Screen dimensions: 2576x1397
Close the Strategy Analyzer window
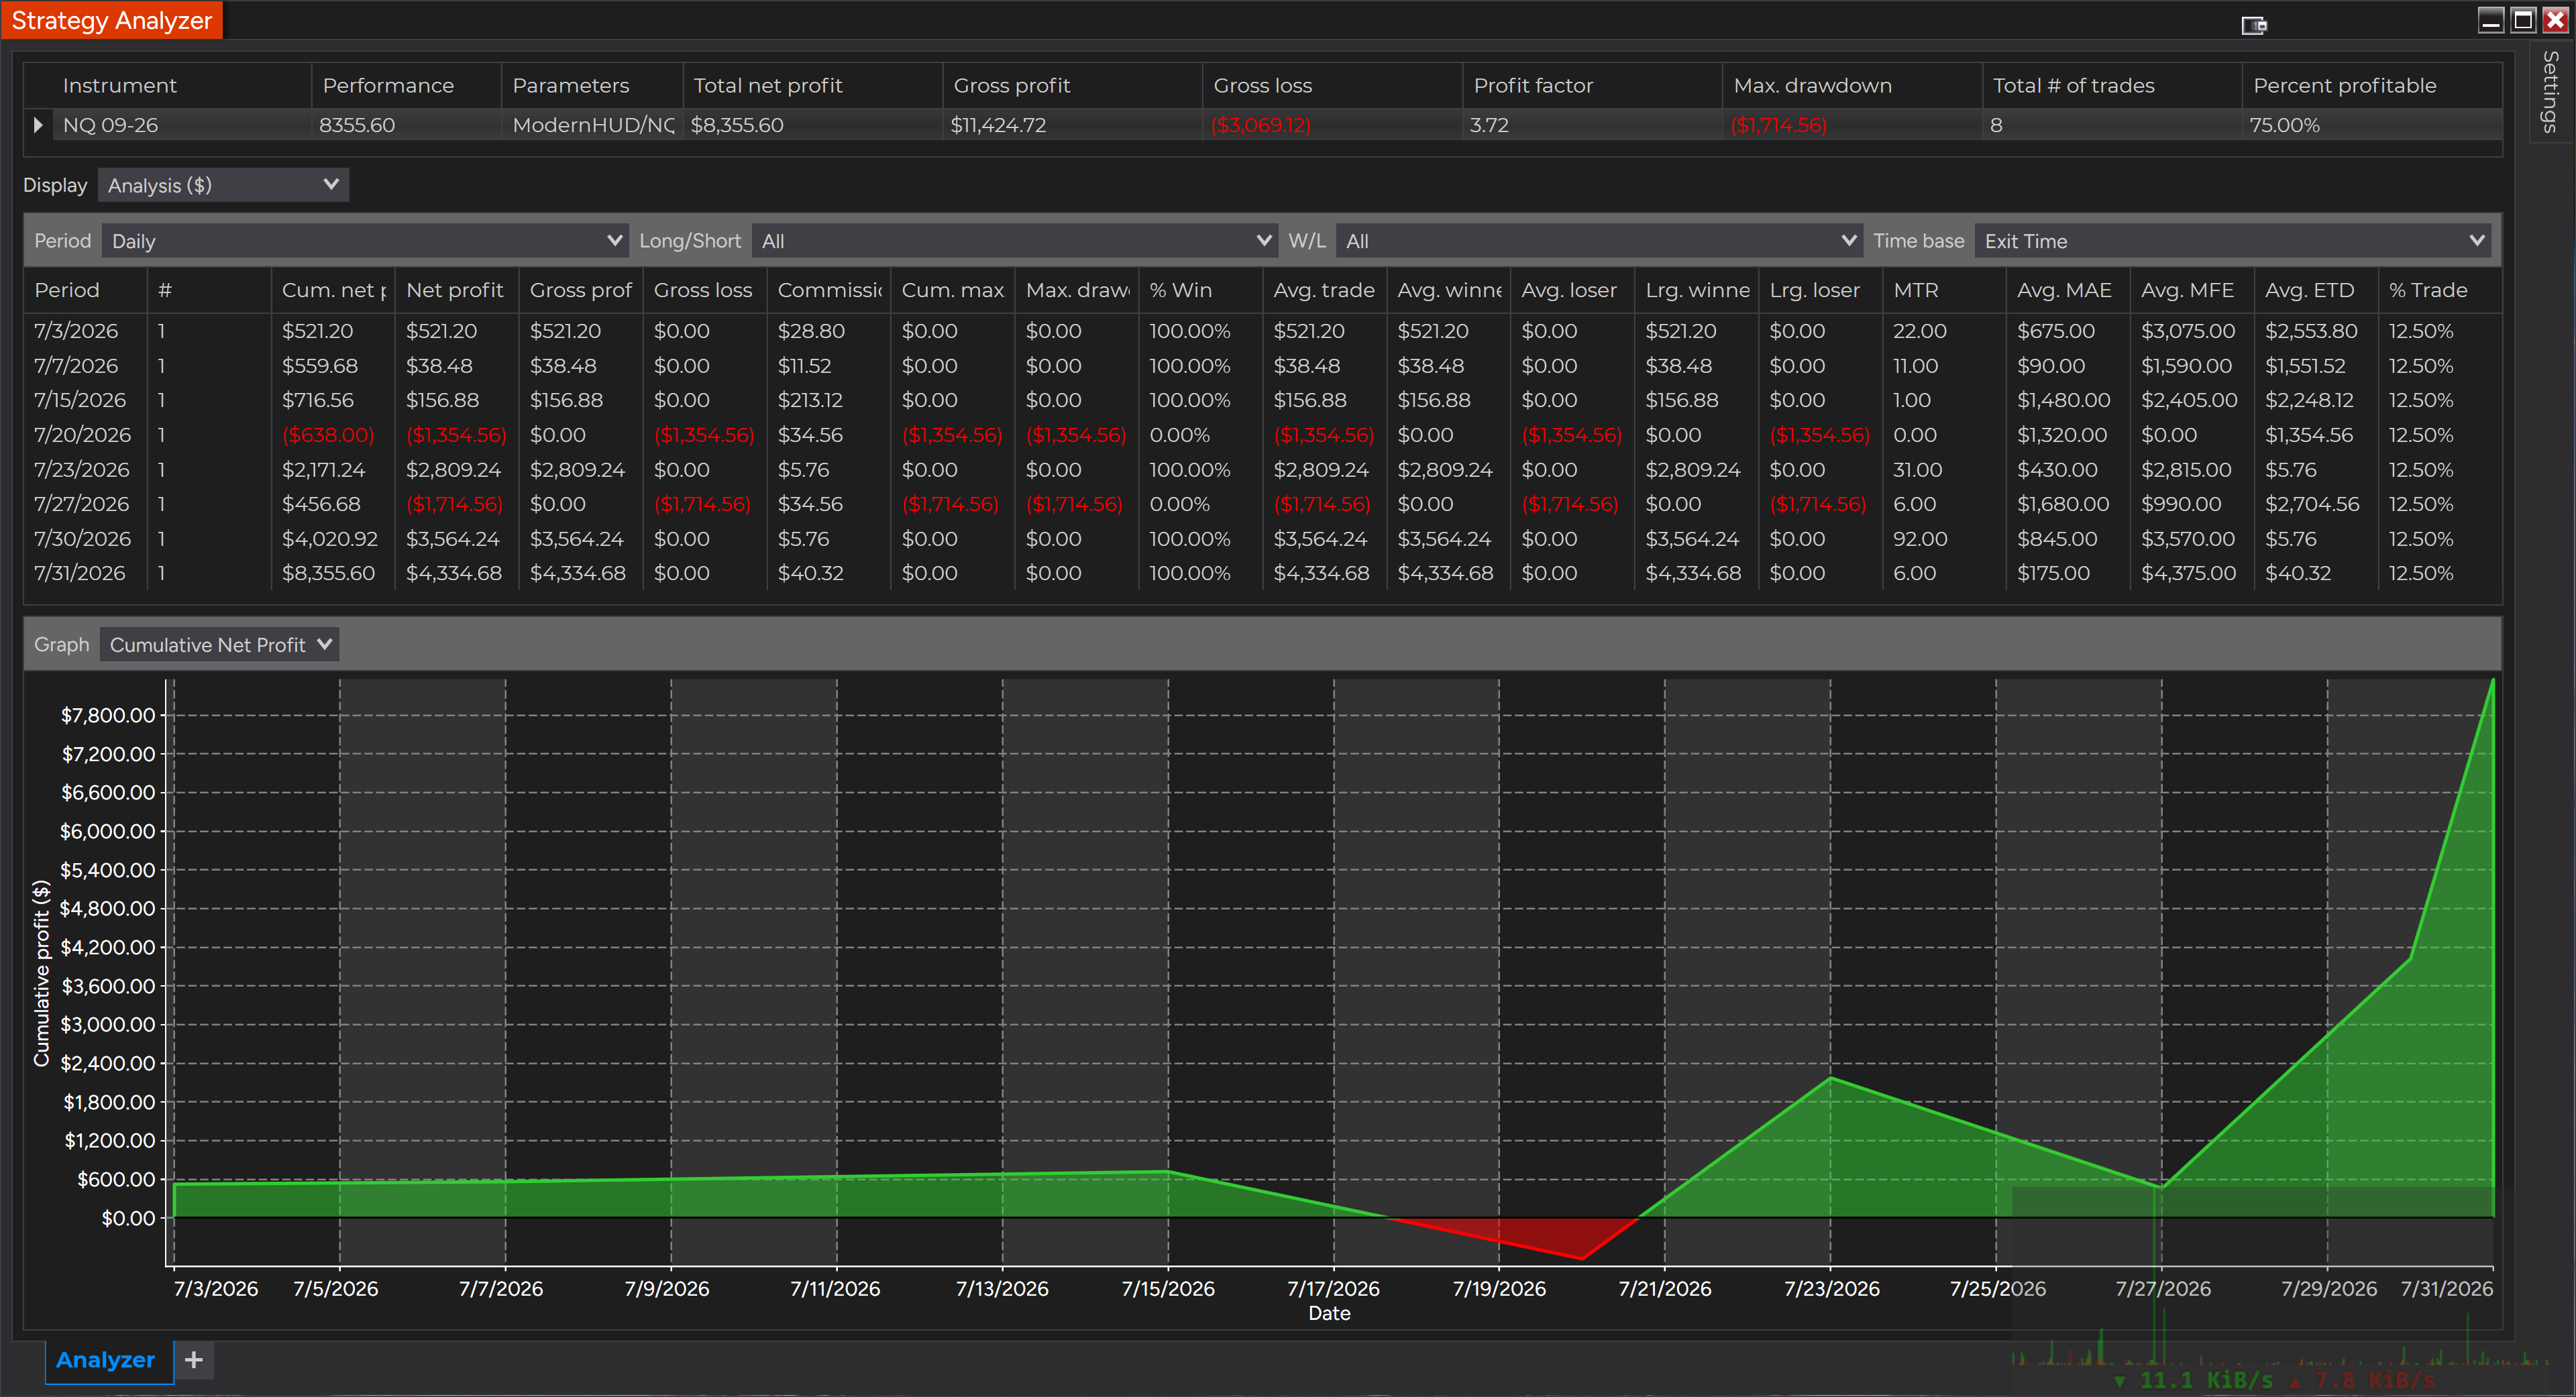[2555, 20]
